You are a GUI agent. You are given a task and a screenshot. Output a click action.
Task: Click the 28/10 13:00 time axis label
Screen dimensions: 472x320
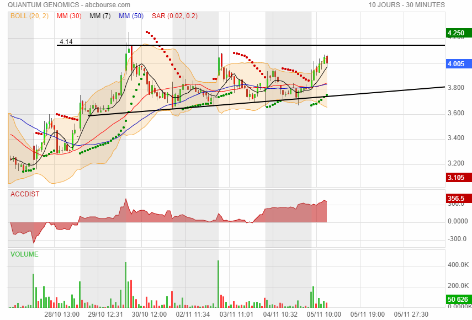pyautogui.click(x=62, y=314)
